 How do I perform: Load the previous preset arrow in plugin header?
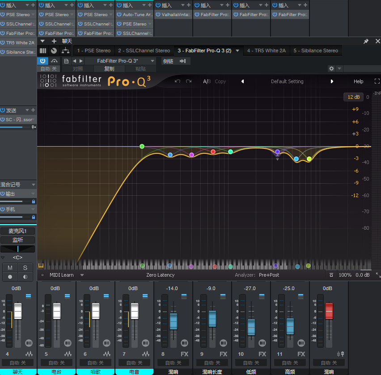tap(75, 61)
